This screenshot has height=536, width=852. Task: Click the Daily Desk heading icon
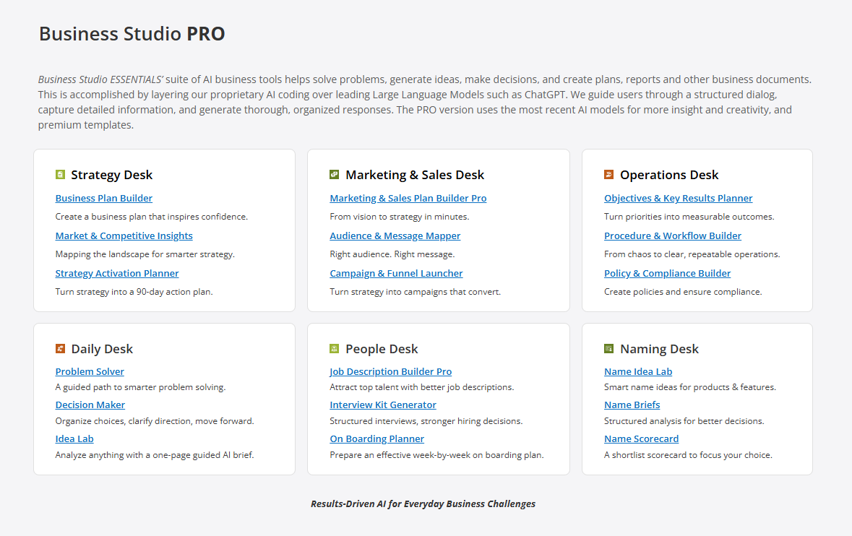60,348
